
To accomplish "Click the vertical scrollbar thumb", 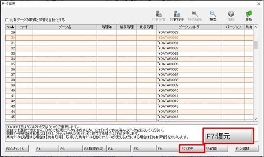I will coord(255,45).
